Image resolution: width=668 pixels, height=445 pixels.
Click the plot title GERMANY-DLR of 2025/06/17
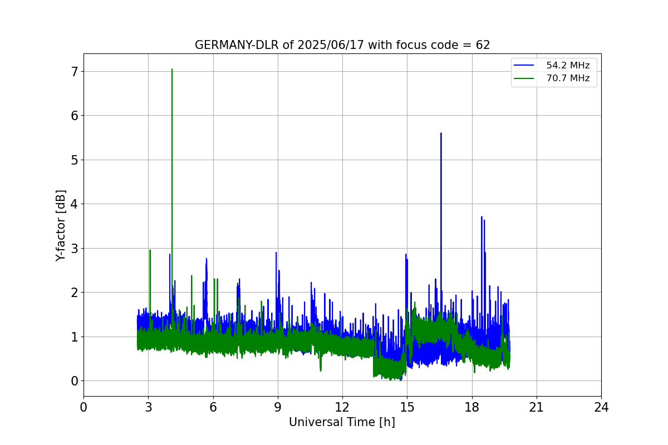(342, 45)
